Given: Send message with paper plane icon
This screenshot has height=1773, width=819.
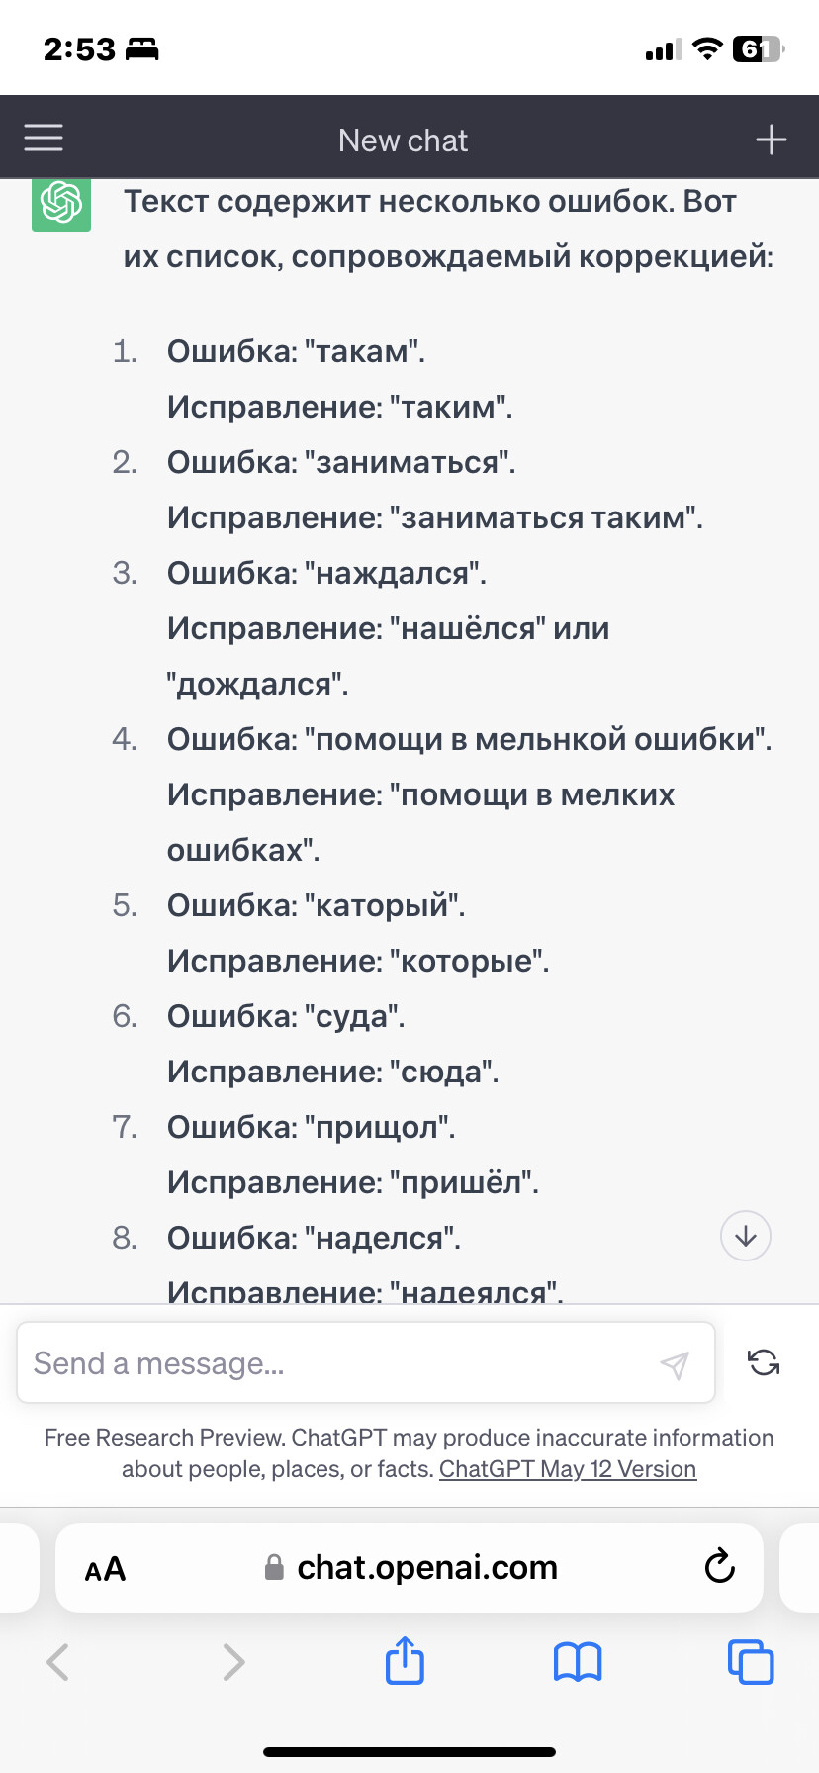Looking at the screenshot, I should [675, 1365].
